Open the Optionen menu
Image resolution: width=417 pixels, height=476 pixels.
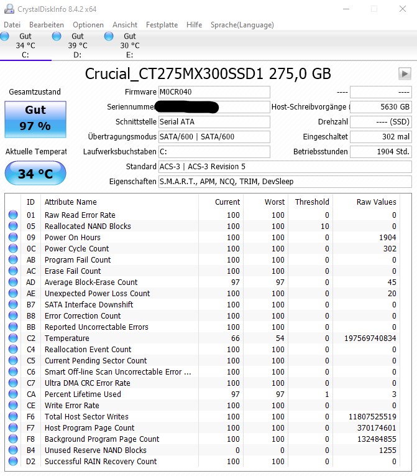coord(88,25)
